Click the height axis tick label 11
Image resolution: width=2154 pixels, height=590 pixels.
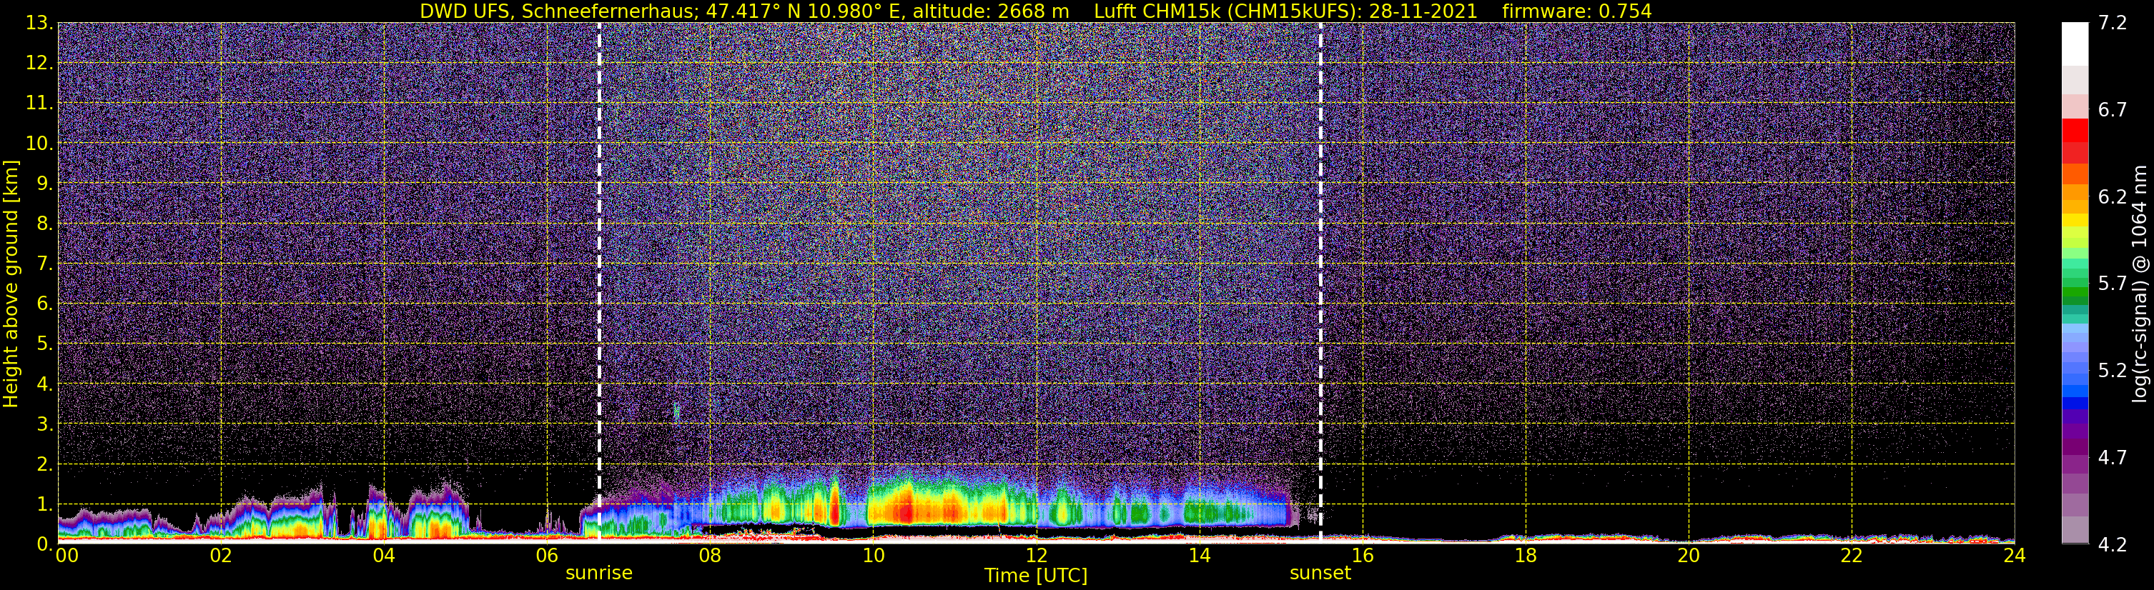(x=39, y=103)
